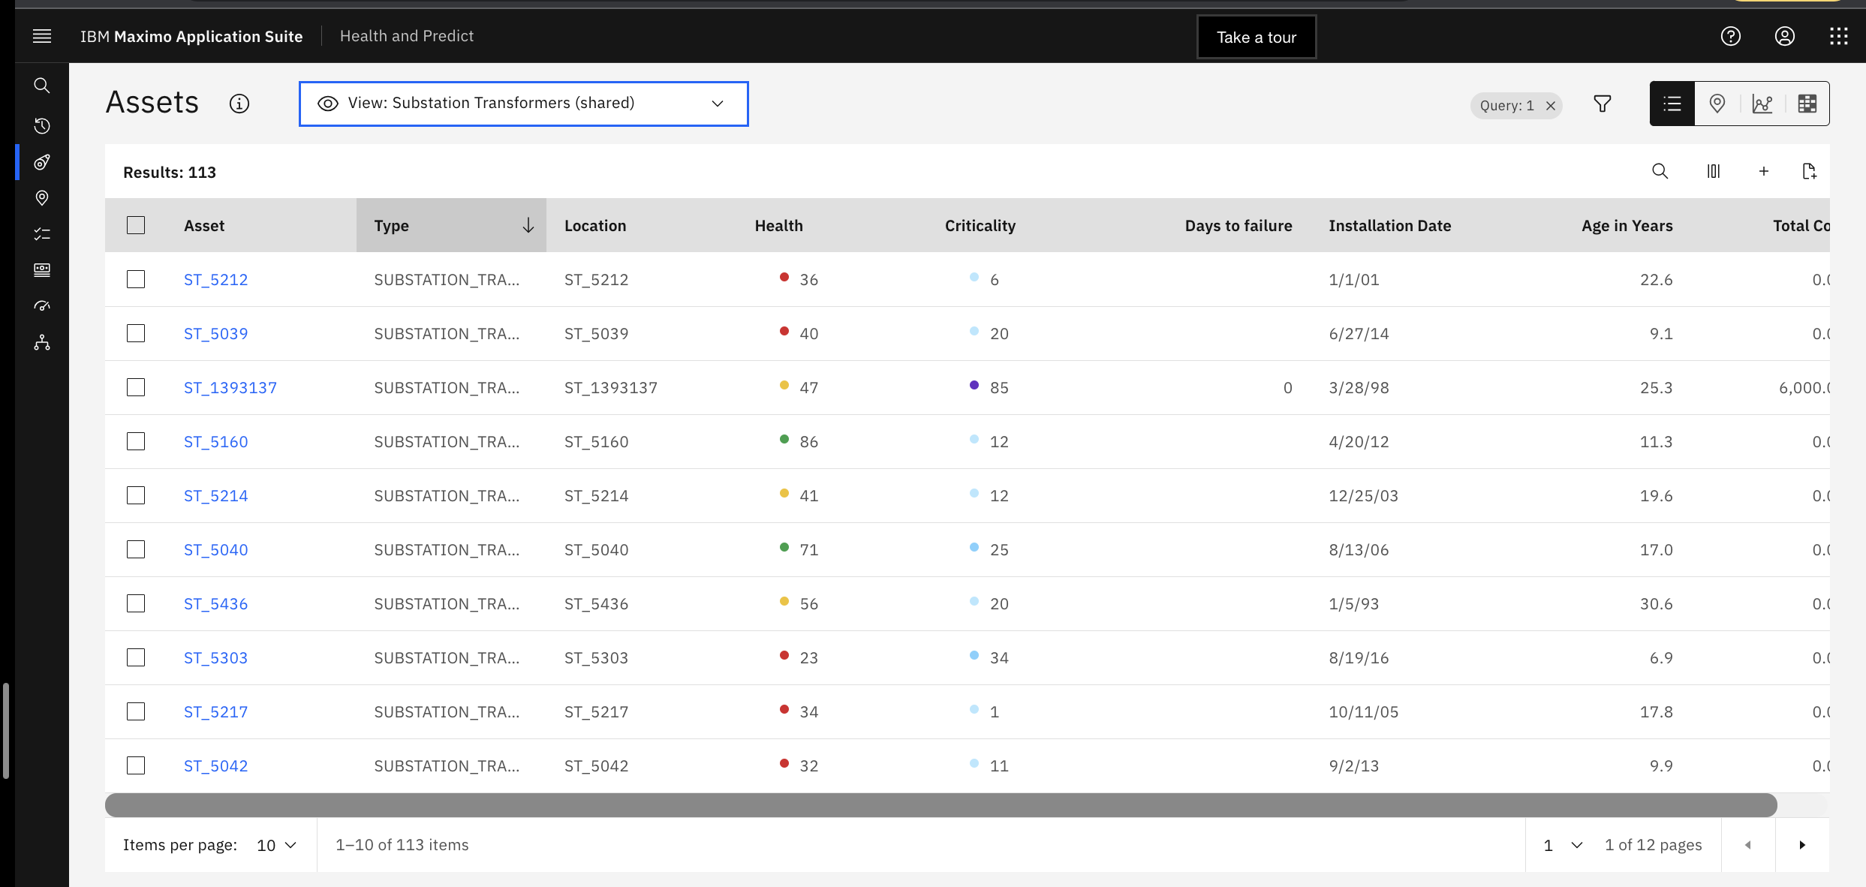Open the View Substation Transformers dropdown

524,104
